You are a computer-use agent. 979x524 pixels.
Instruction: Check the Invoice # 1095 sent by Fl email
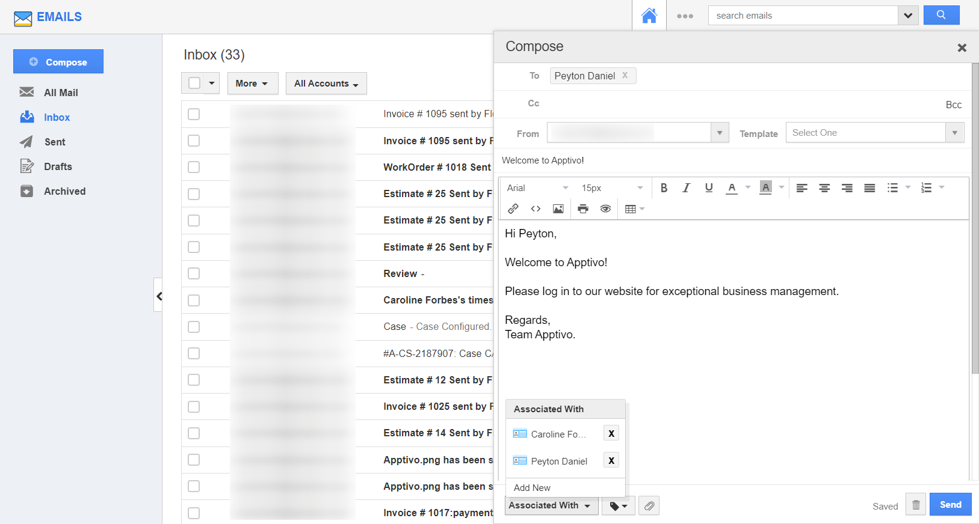tap(194, 114)
